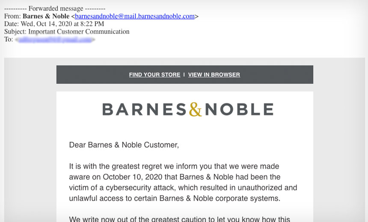Click the word BARNES in the logo
This screenshot has height=222, width=368.
point(144,109)
